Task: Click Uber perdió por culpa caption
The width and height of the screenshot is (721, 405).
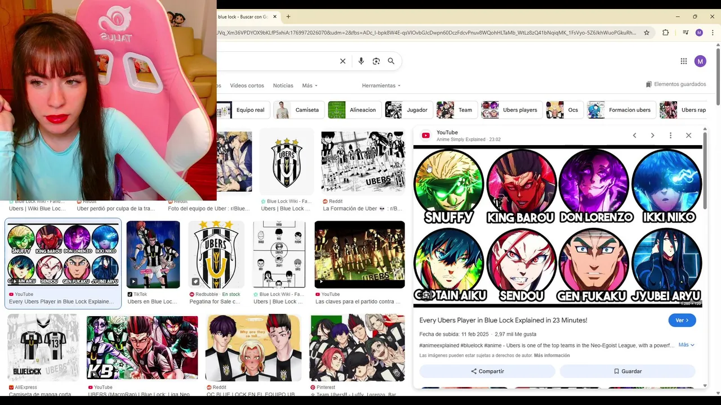Action: (115, 209)
